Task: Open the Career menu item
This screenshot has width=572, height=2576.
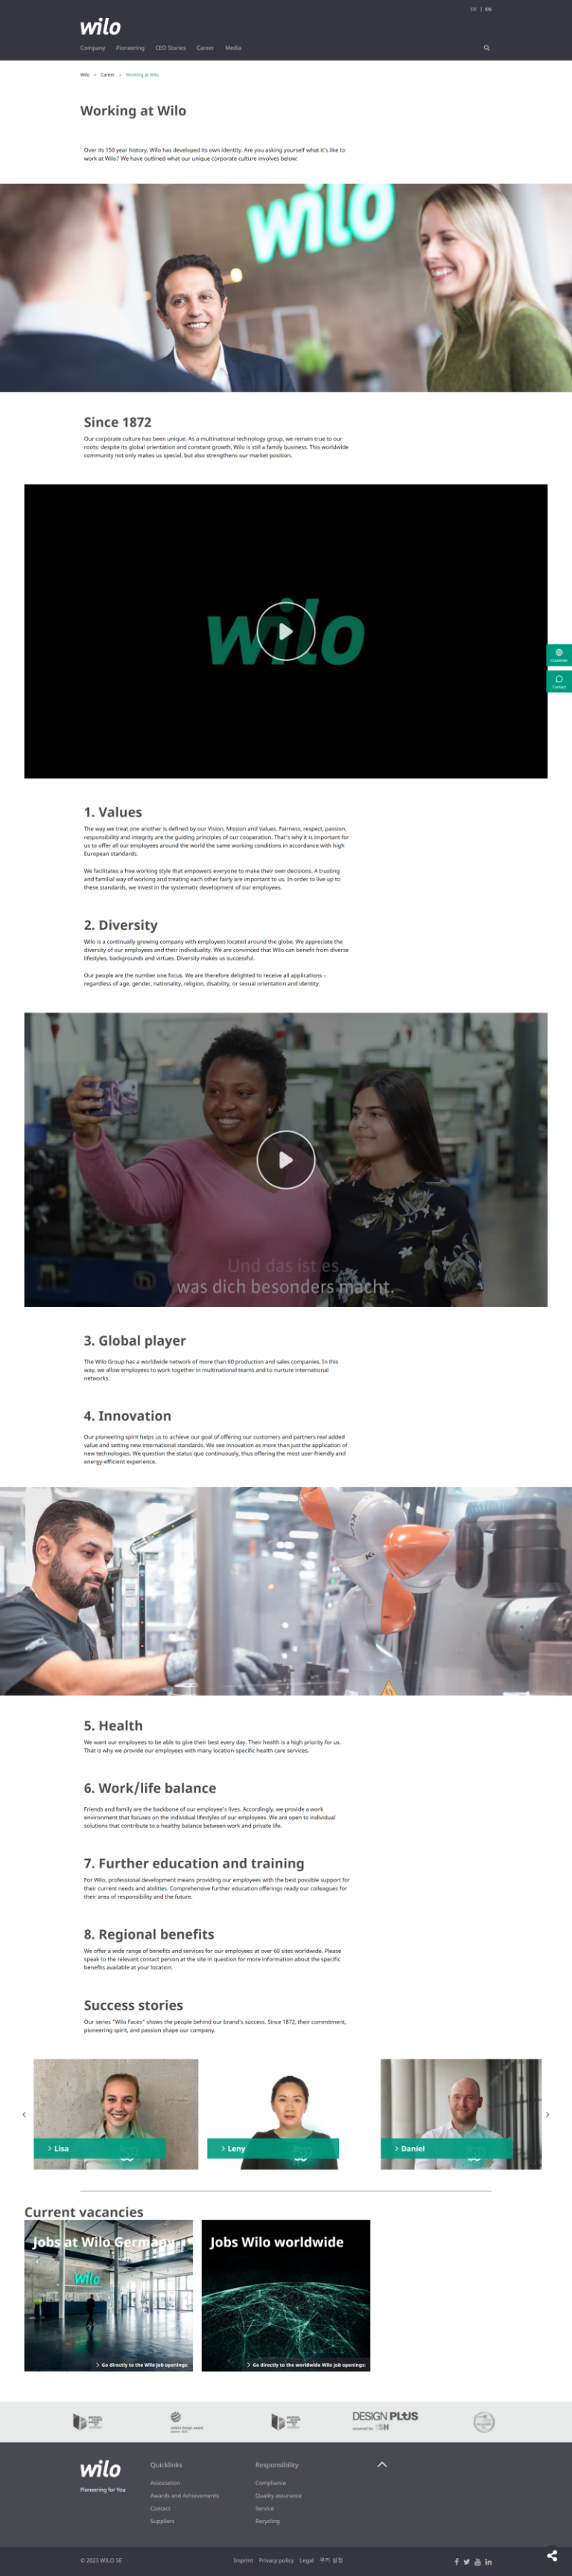Action: click(x=205, y=48)
